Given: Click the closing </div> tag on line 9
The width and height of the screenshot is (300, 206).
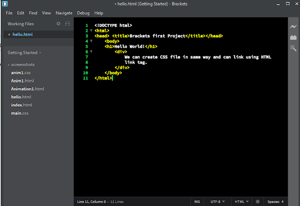Looking at the screenshot, I should (x=122, y=68).
